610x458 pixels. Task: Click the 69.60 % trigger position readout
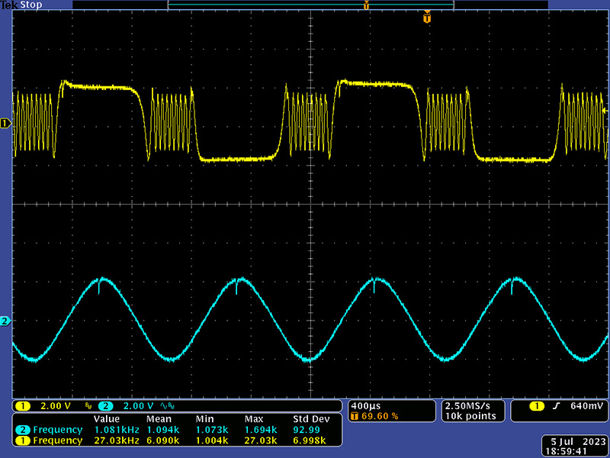(x=380, y=416)
